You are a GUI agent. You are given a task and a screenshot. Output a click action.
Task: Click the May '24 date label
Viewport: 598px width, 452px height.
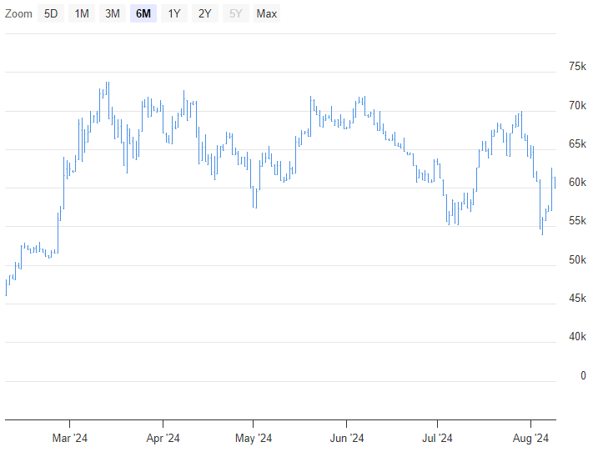254,438
